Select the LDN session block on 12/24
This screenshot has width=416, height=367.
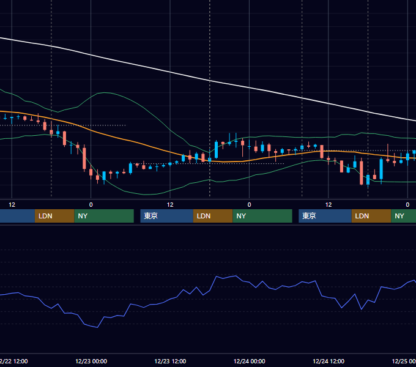(371, 216)
